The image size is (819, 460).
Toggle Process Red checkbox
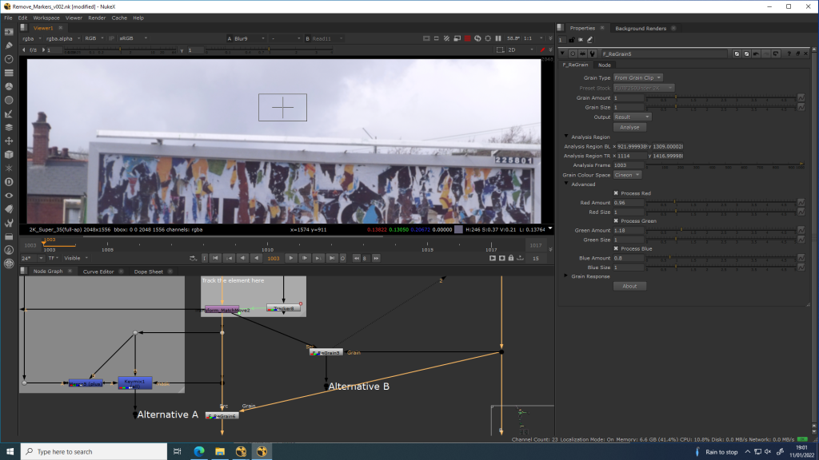click(616, 193)
